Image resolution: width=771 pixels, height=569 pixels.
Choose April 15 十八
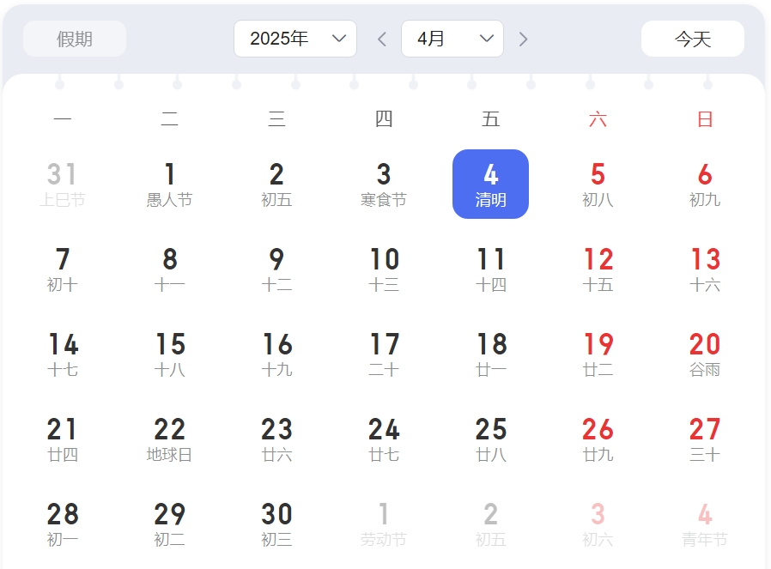[x=170, y=354]
